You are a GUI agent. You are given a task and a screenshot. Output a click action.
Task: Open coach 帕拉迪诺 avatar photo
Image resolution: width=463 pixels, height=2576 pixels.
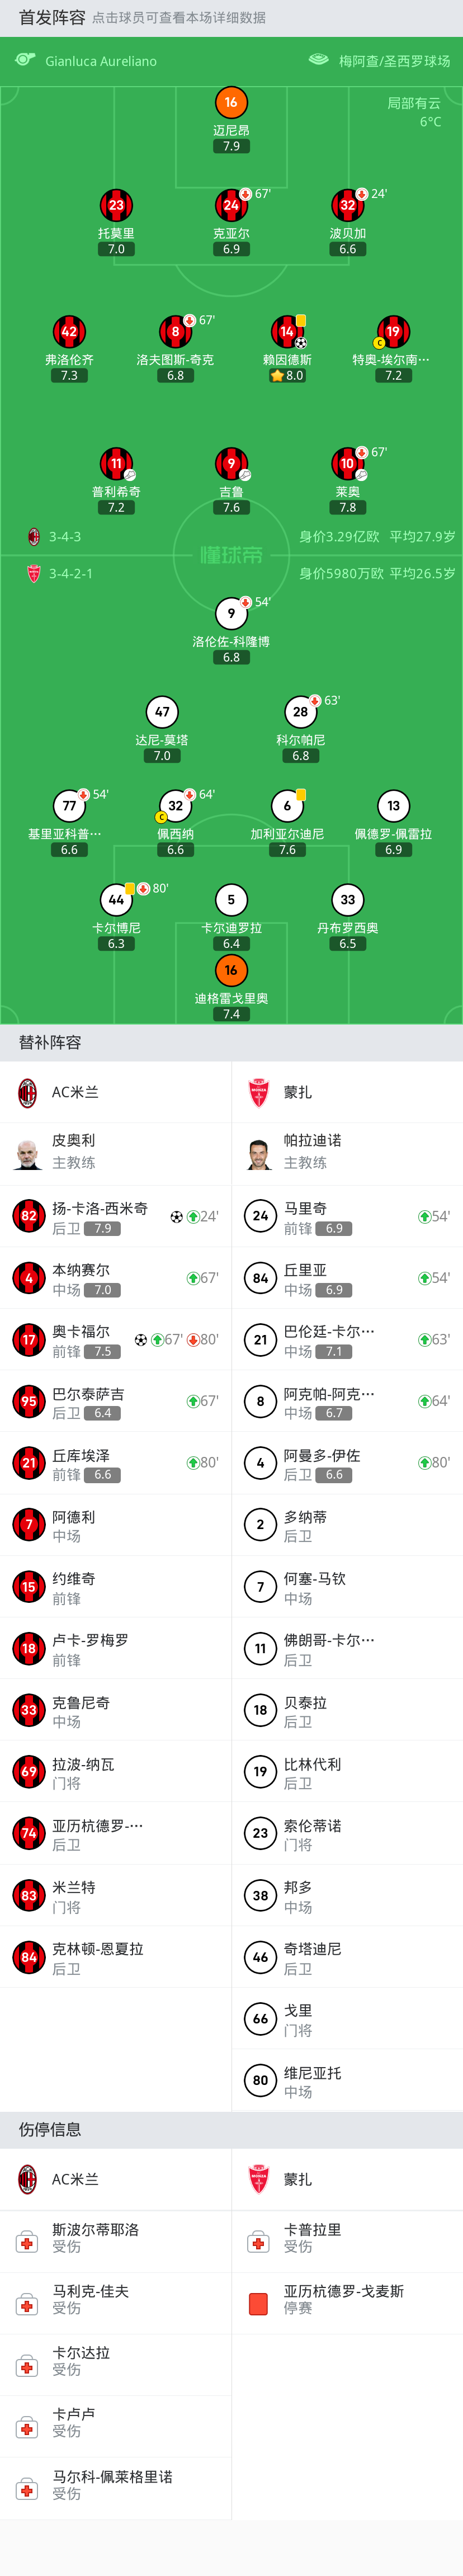pyautogui.click(x=260, y=1153)
